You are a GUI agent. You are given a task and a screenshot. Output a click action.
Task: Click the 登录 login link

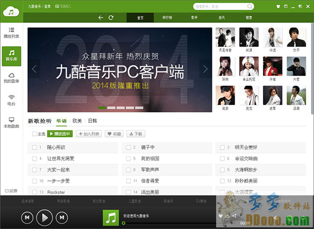click(x=48, y=6)
